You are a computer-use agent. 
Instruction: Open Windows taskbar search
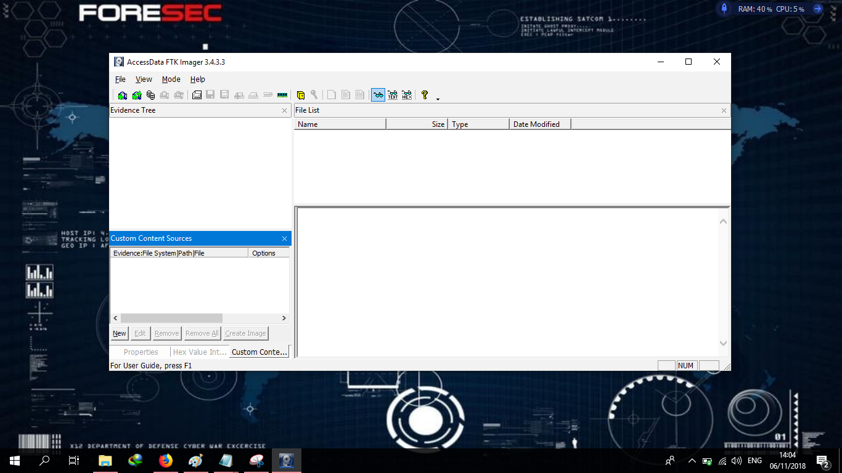pos(44,461)
